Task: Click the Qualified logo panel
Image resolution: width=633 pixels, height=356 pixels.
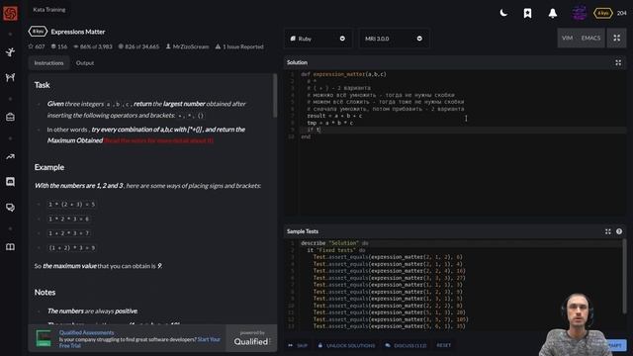Action: (252, 338)
